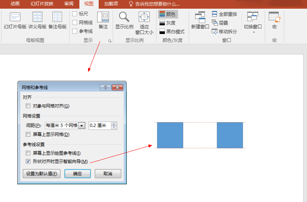Select the right blue square shape
Image resolution: width=307 pixels, height=202 pixels.
click(x=230, y=135)
